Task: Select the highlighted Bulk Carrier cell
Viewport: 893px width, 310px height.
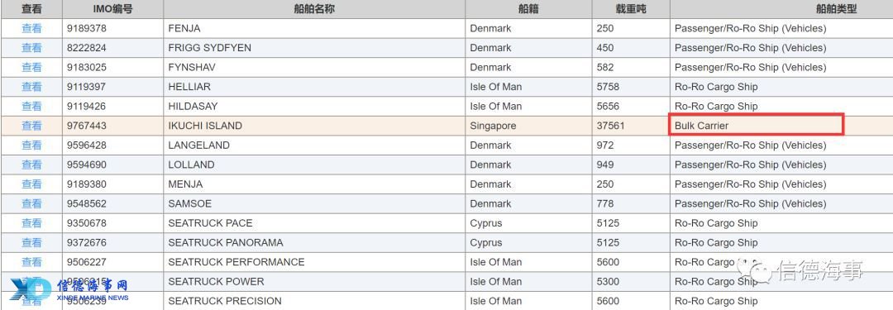Action: coord(757,125)
